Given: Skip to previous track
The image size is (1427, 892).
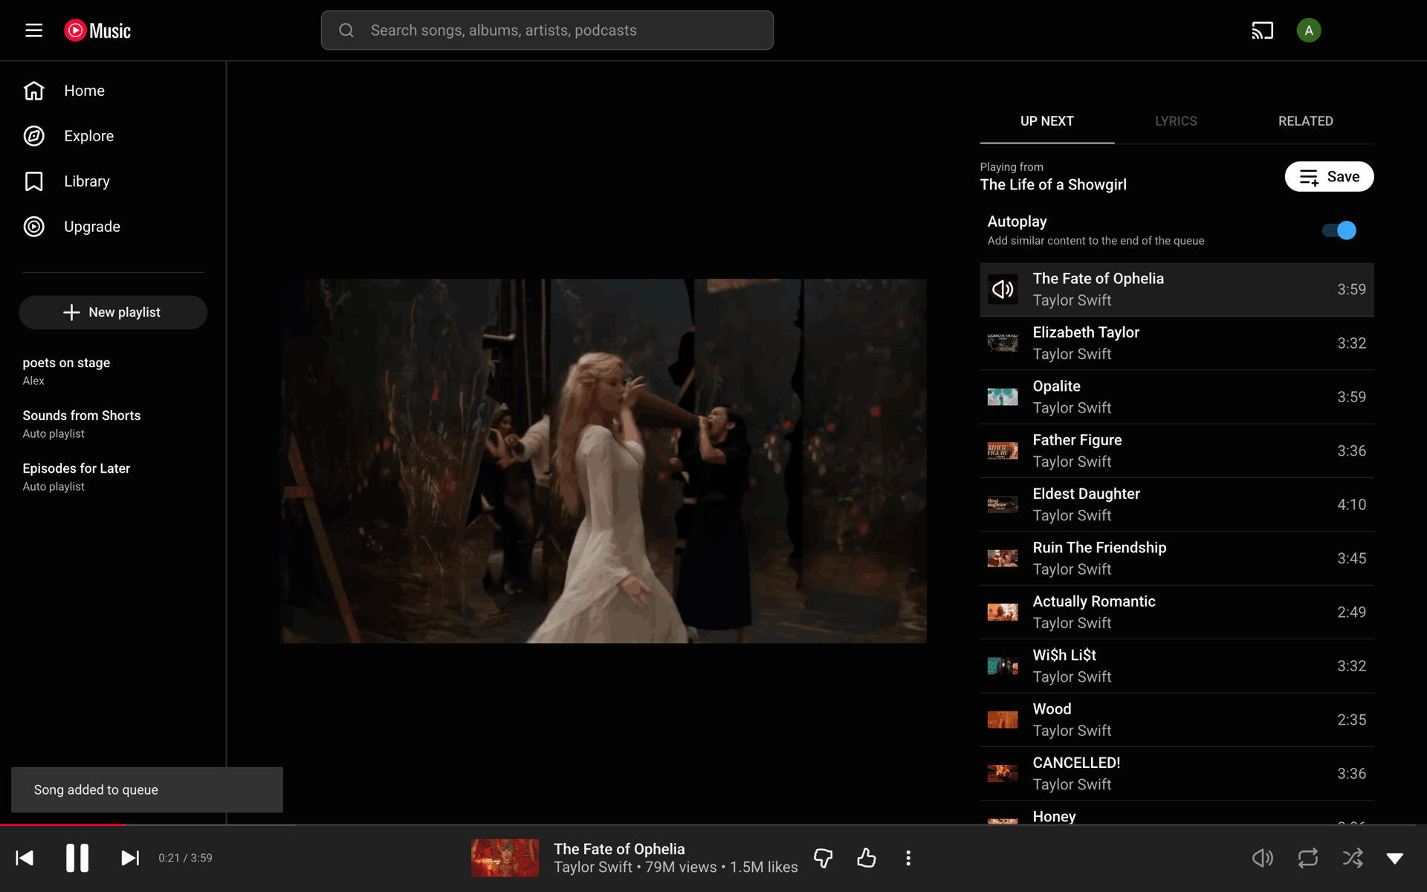Looking at the screenshot, I should [25, 858].
